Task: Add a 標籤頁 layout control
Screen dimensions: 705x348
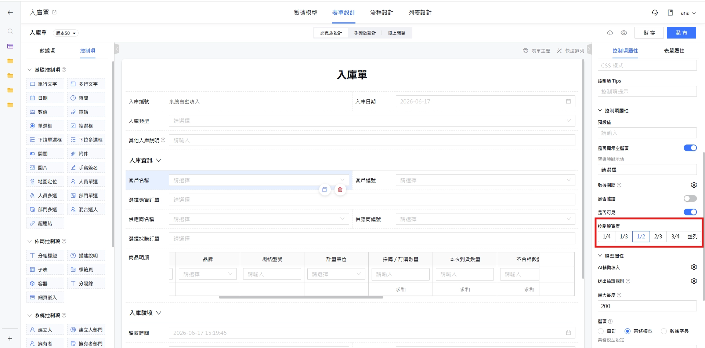Action: tap(86, 270)
